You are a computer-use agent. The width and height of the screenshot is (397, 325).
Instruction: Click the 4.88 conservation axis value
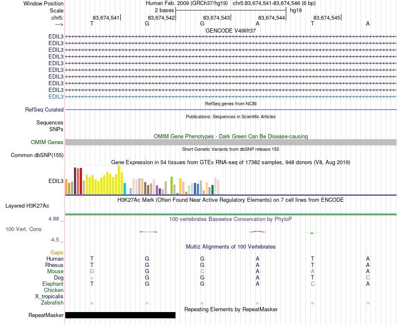[x=53, y=219]
